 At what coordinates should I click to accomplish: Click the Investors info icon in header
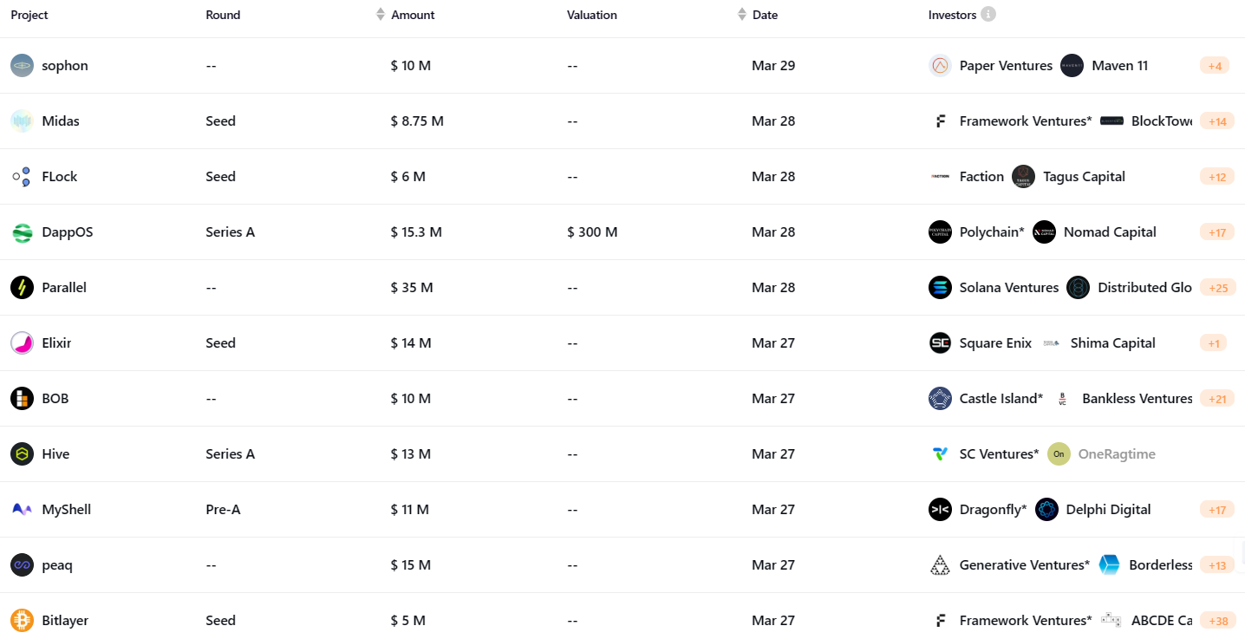(x=988, y=15)
